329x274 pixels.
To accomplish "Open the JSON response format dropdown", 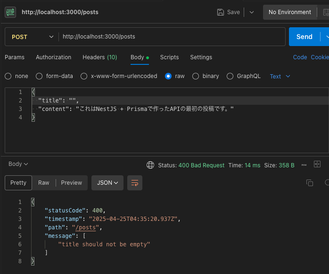I will (x=107, y=183).
